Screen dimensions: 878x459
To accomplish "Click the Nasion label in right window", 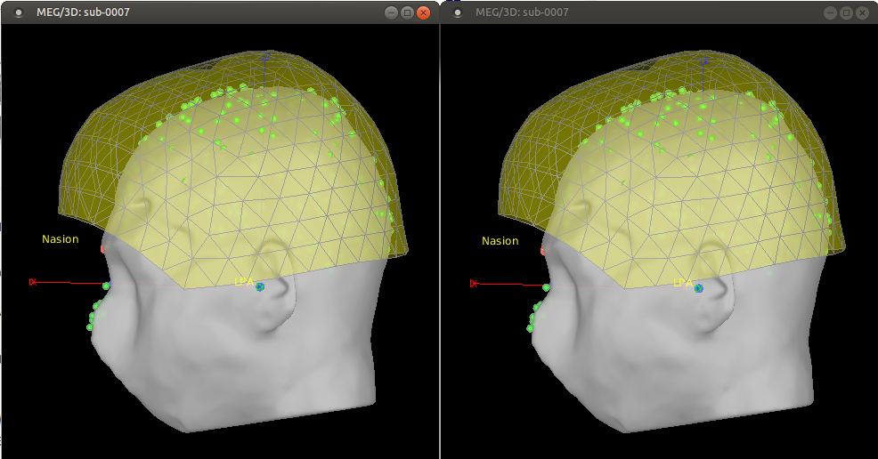I will pyautogui.click(x=500, y=241).
